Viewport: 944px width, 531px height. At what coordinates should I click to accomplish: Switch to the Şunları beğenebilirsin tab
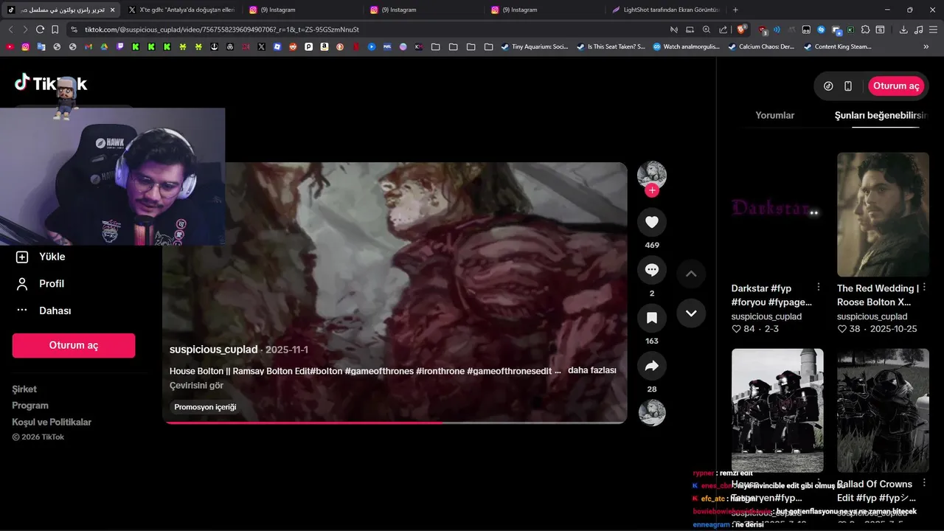(880, 115)
